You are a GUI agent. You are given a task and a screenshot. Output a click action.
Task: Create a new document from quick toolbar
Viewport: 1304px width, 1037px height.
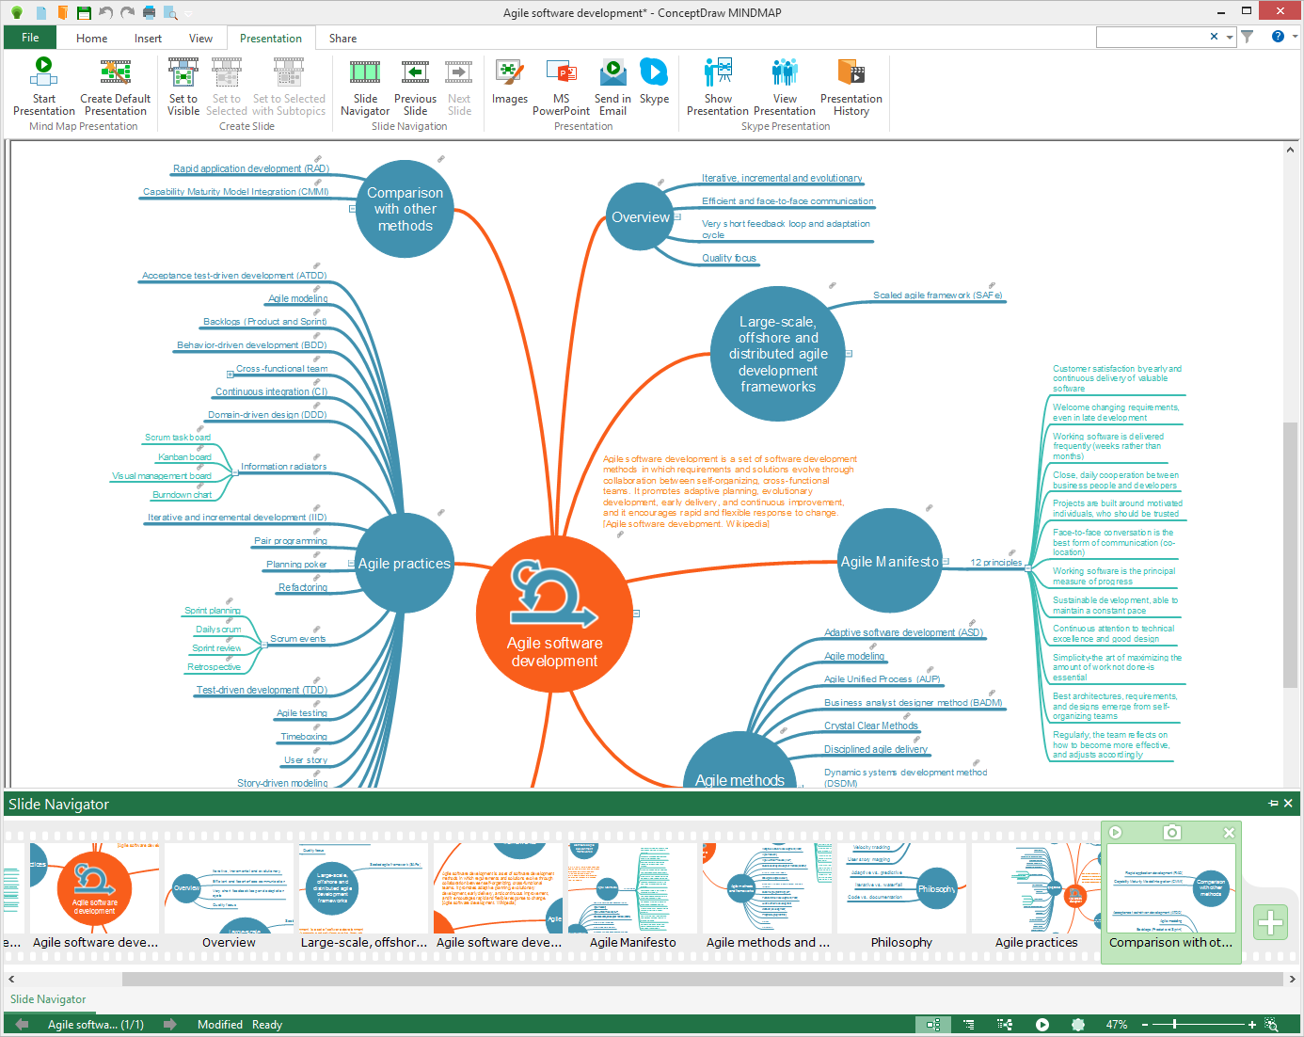[x=40, y=12]
